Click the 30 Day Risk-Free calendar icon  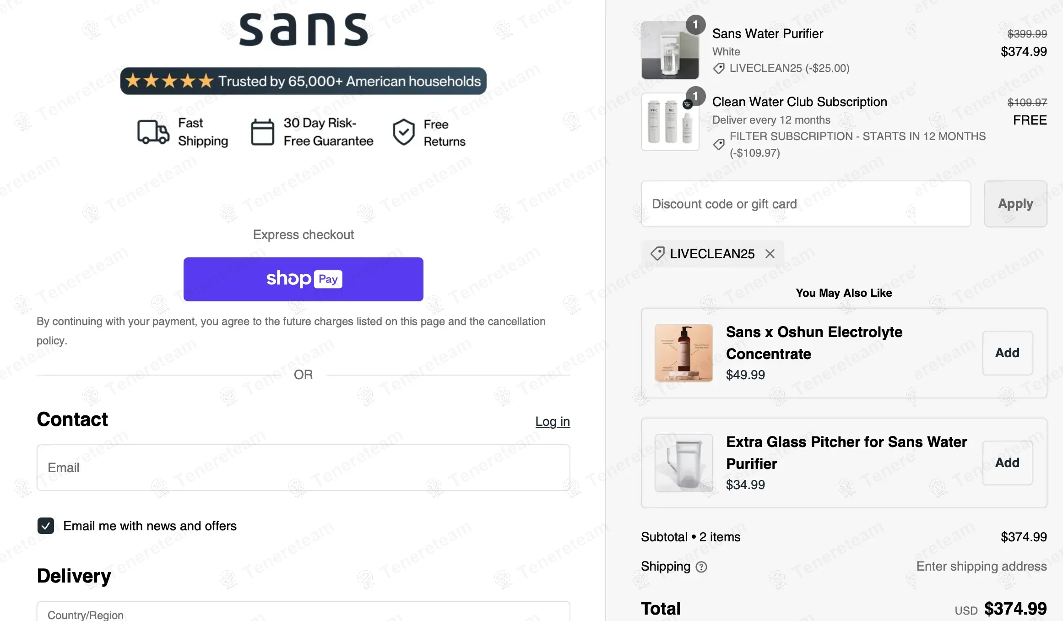[x=262, y=132]
